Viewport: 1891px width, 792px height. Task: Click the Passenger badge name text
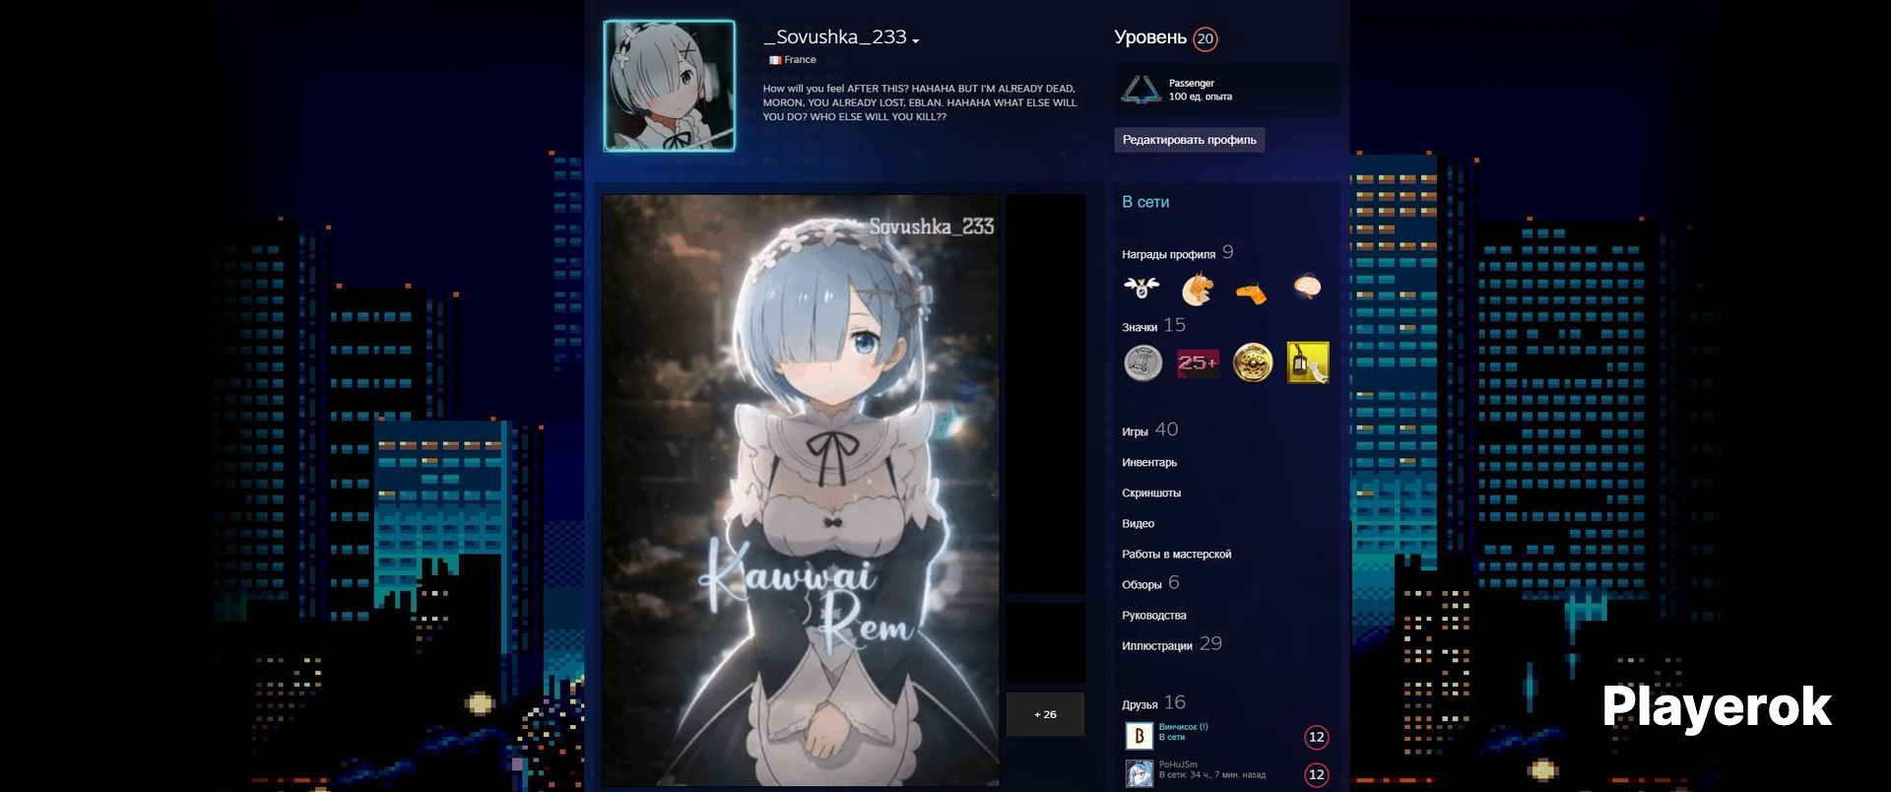(x=1191, y=84)
